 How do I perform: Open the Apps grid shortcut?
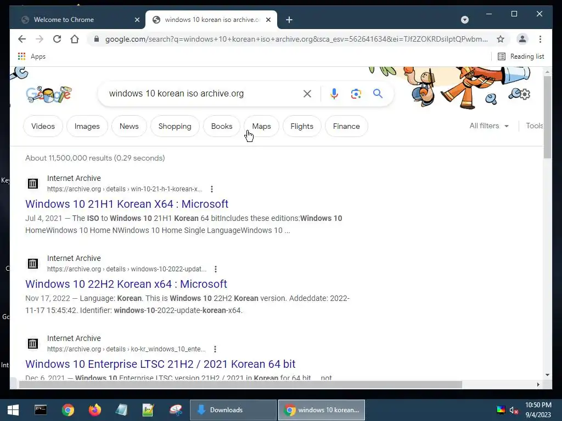tap(31, 56)
